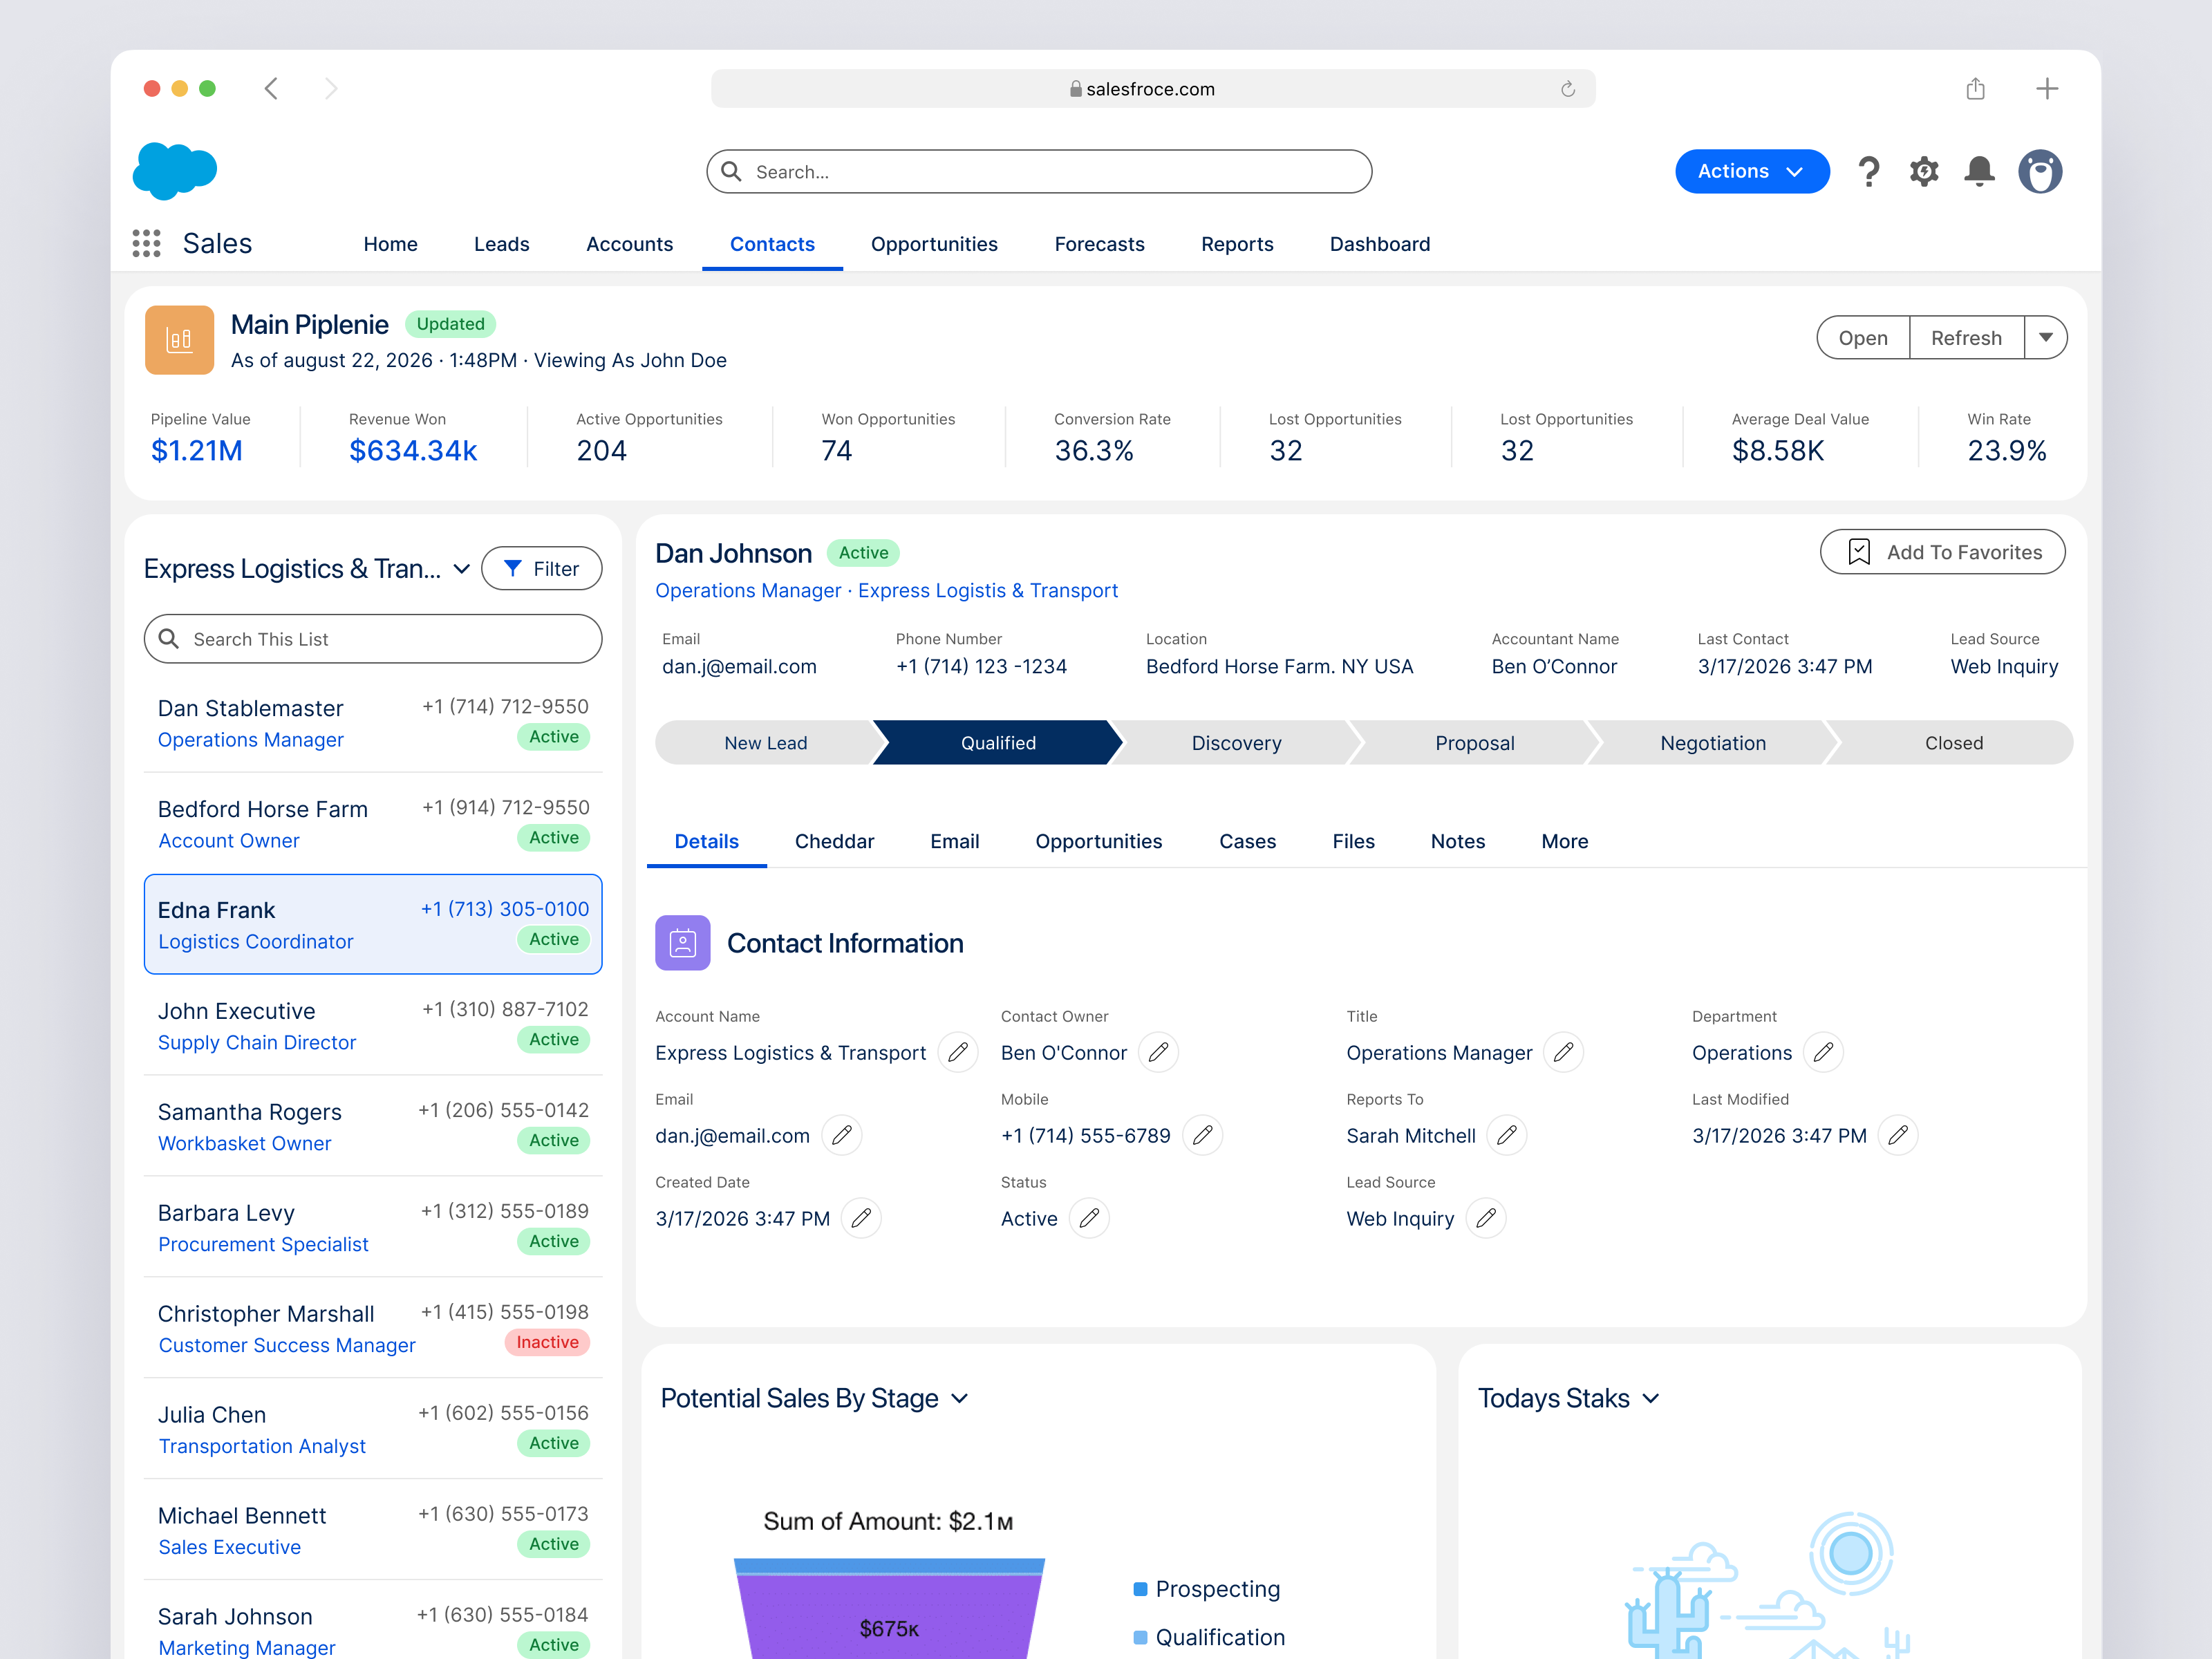2212x1659 pixels.
Task: Edit the Contact Owner pencil icon
Action: point(1158,1052)
